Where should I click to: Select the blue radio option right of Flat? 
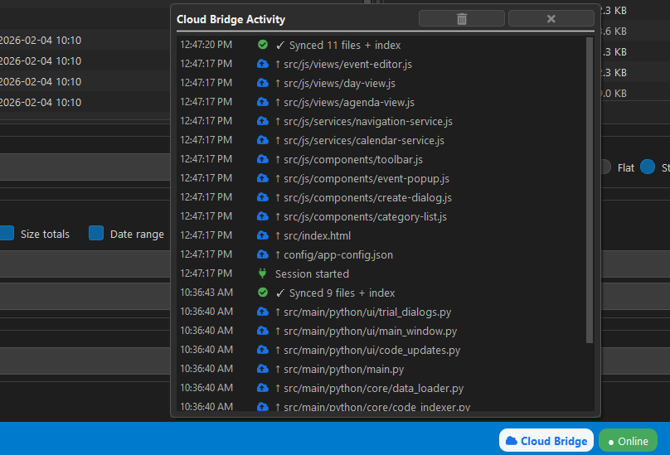(648, 167)
